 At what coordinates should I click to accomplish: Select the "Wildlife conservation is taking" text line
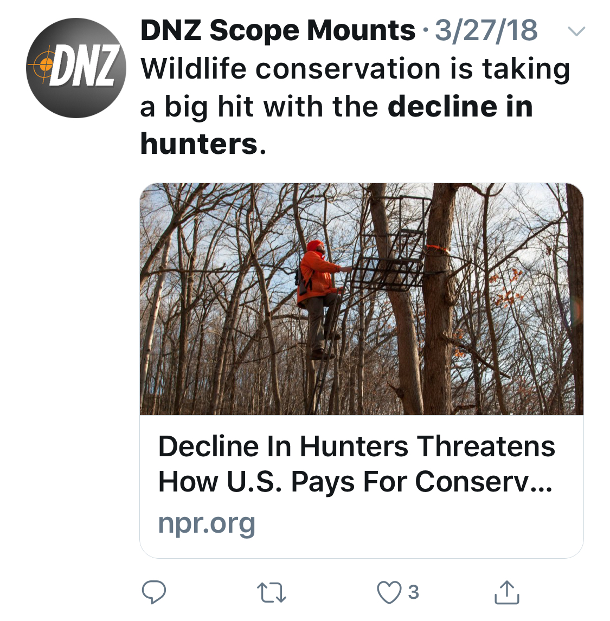point(355,69)
